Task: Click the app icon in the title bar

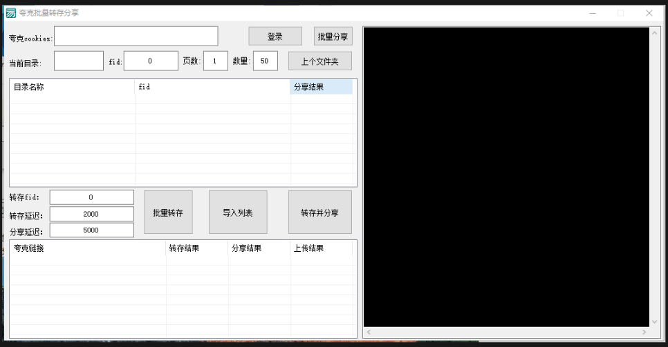Action: pos(11,12)
